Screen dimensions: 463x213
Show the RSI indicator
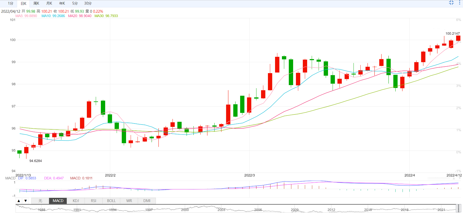[94, 201]
